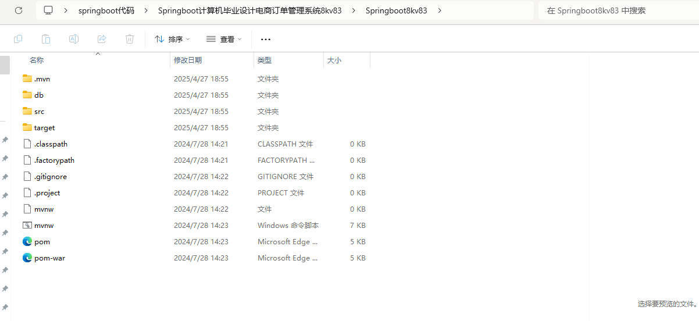The width and height of the screenshot is (699, 321).
Task: Click the Springboot8kv83 breadcrumb segment
Action: 396,10
